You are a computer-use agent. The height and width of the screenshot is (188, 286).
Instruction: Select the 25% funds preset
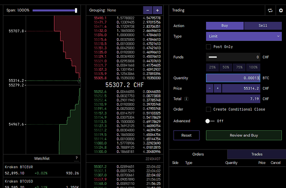212,67
